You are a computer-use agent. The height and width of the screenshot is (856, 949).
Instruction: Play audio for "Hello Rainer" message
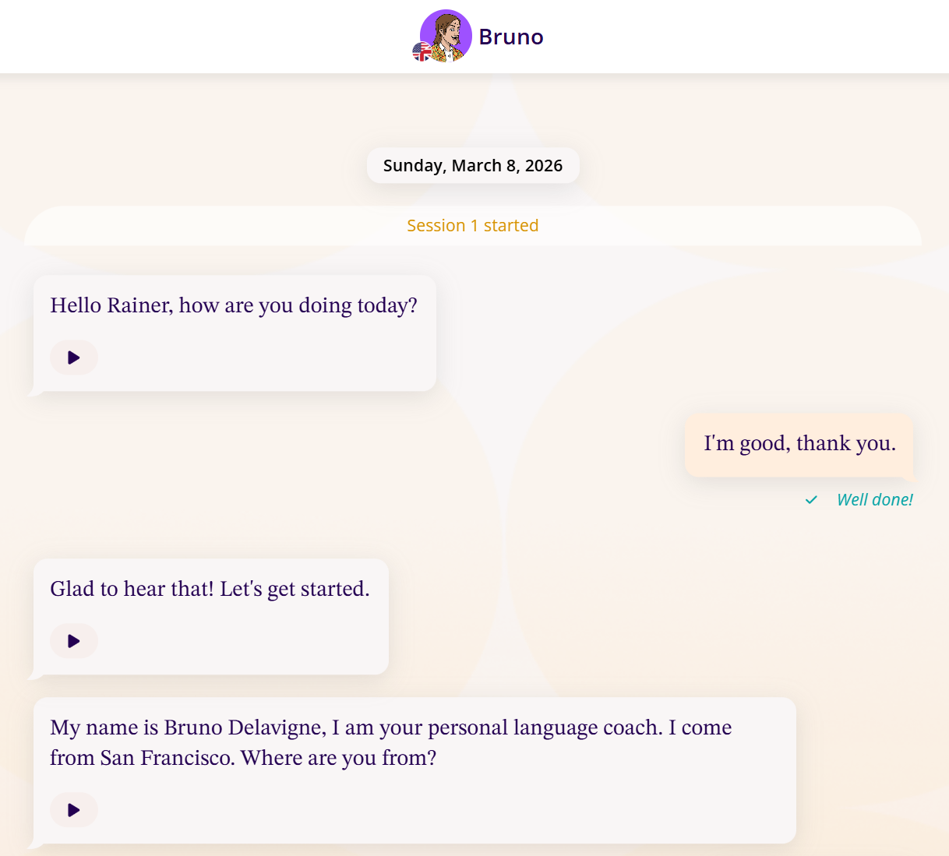74,358
